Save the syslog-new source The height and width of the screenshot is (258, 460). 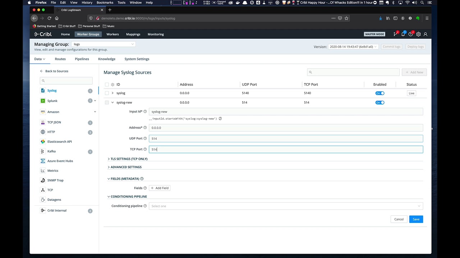(416, 219)
